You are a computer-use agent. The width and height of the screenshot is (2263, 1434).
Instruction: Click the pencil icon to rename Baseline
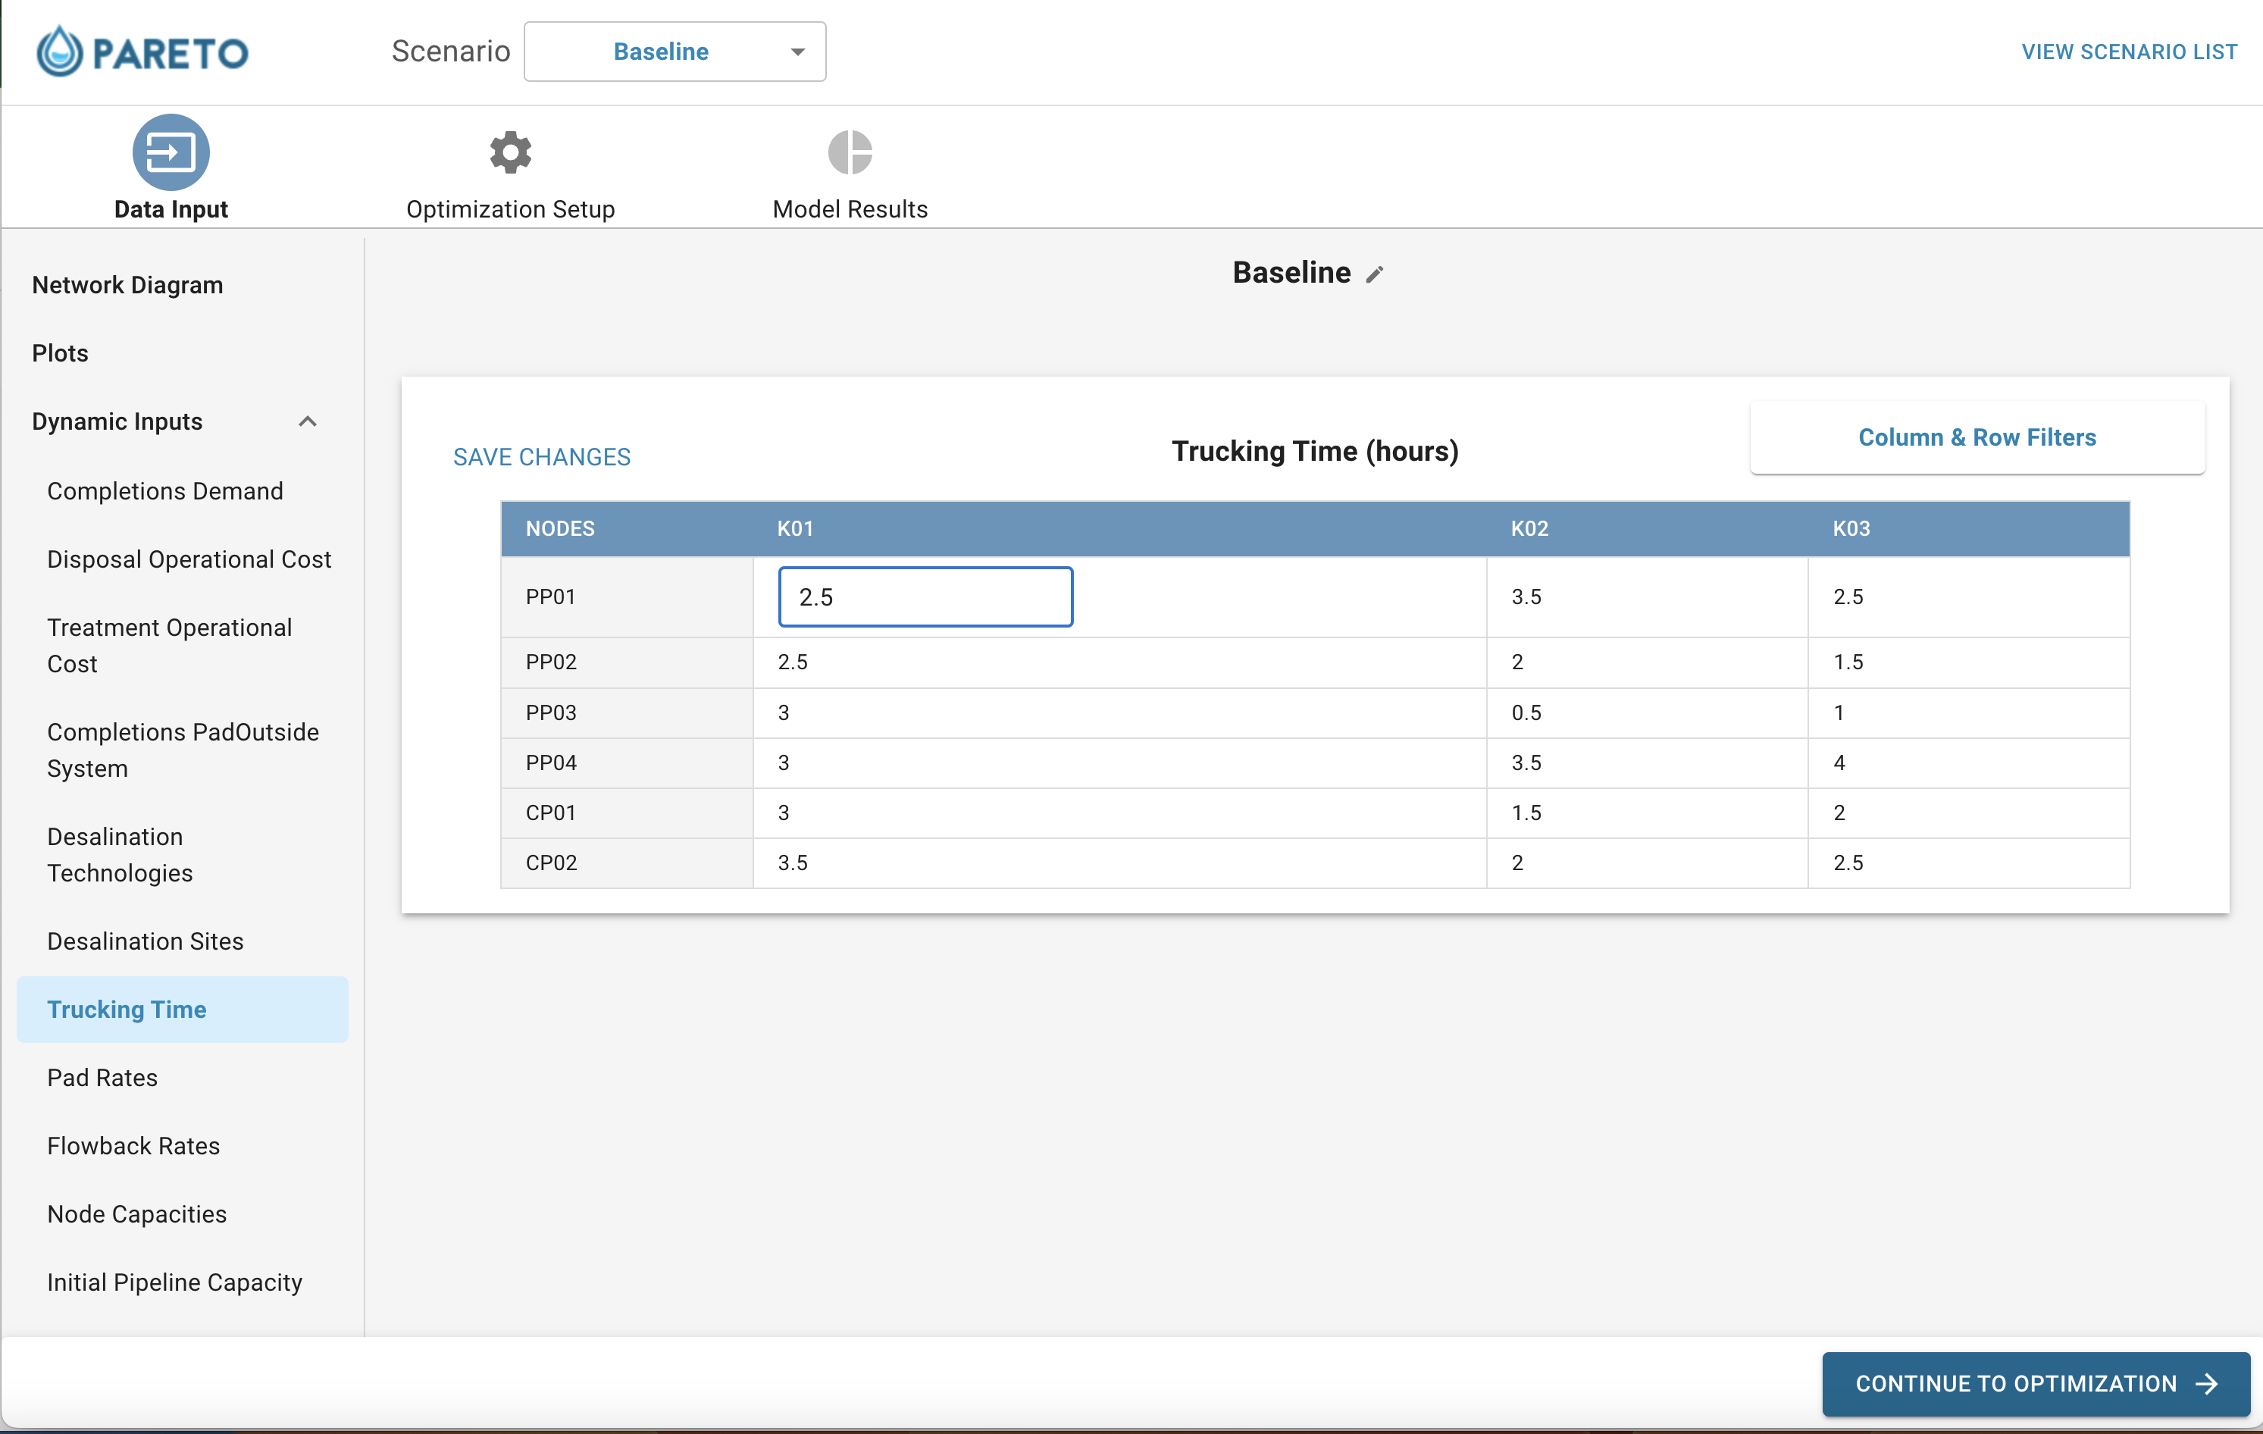(1375, 274)
